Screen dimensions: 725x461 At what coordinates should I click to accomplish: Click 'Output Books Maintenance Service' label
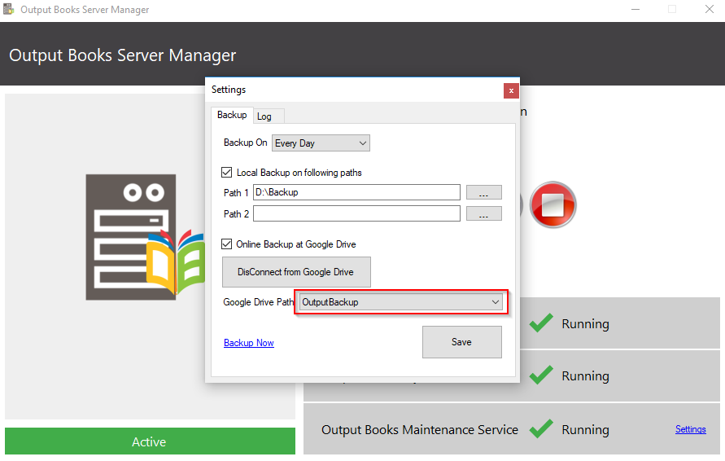(419, 429)
